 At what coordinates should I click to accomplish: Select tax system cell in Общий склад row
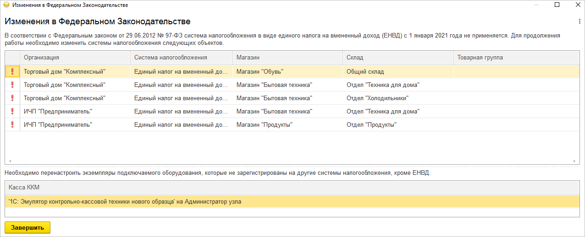click(181, 71)
